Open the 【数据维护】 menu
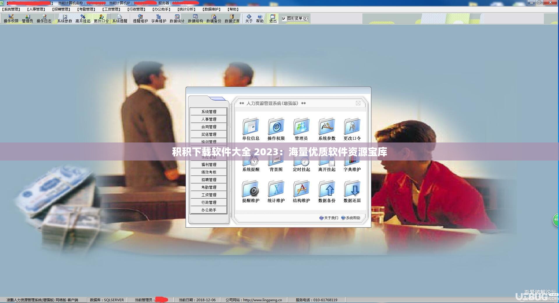Screen dimensions: 559x303 coord(212,9)
